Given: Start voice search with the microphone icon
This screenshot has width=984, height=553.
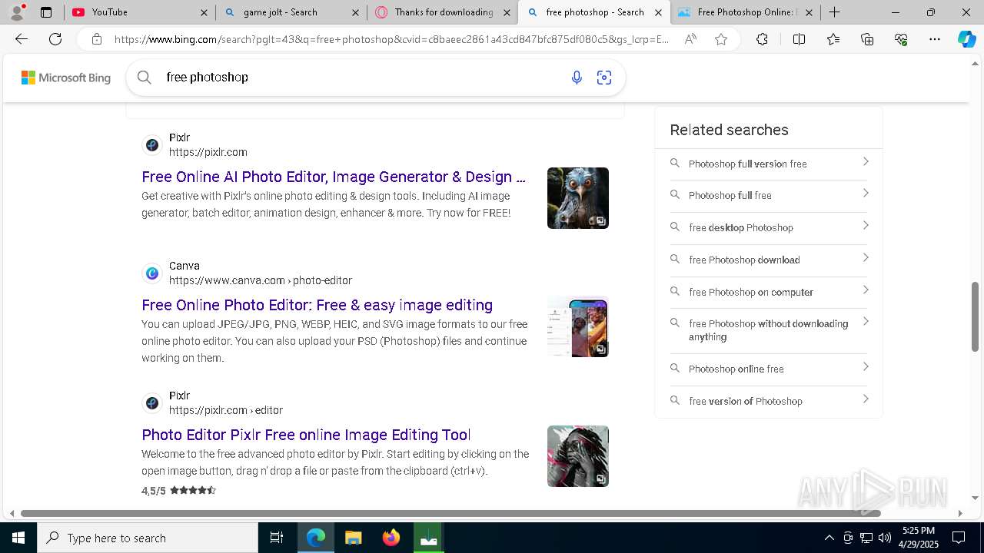Looking at the screenshot, I should click(577, 77).
